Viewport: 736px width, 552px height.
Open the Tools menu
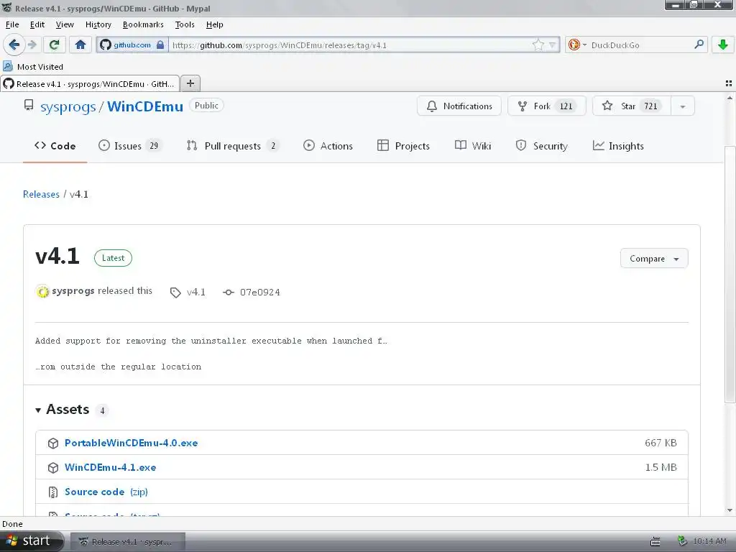tap(185, 24)
